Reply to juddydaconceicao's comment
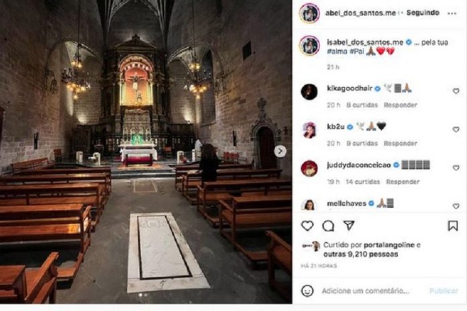 point(403,182)
